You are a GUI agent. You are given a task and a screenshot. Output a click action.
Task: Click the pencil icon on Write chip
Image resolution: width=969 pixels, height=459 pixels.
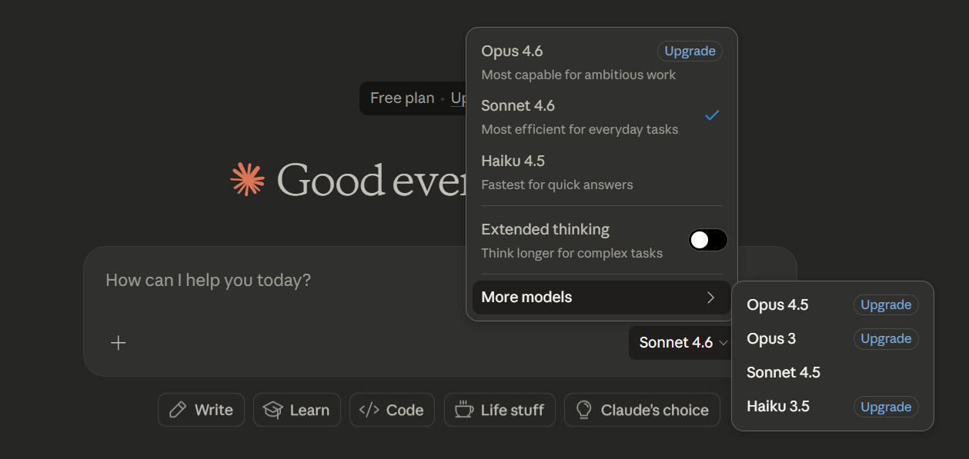pyautogui.click(x=178, y=410)
